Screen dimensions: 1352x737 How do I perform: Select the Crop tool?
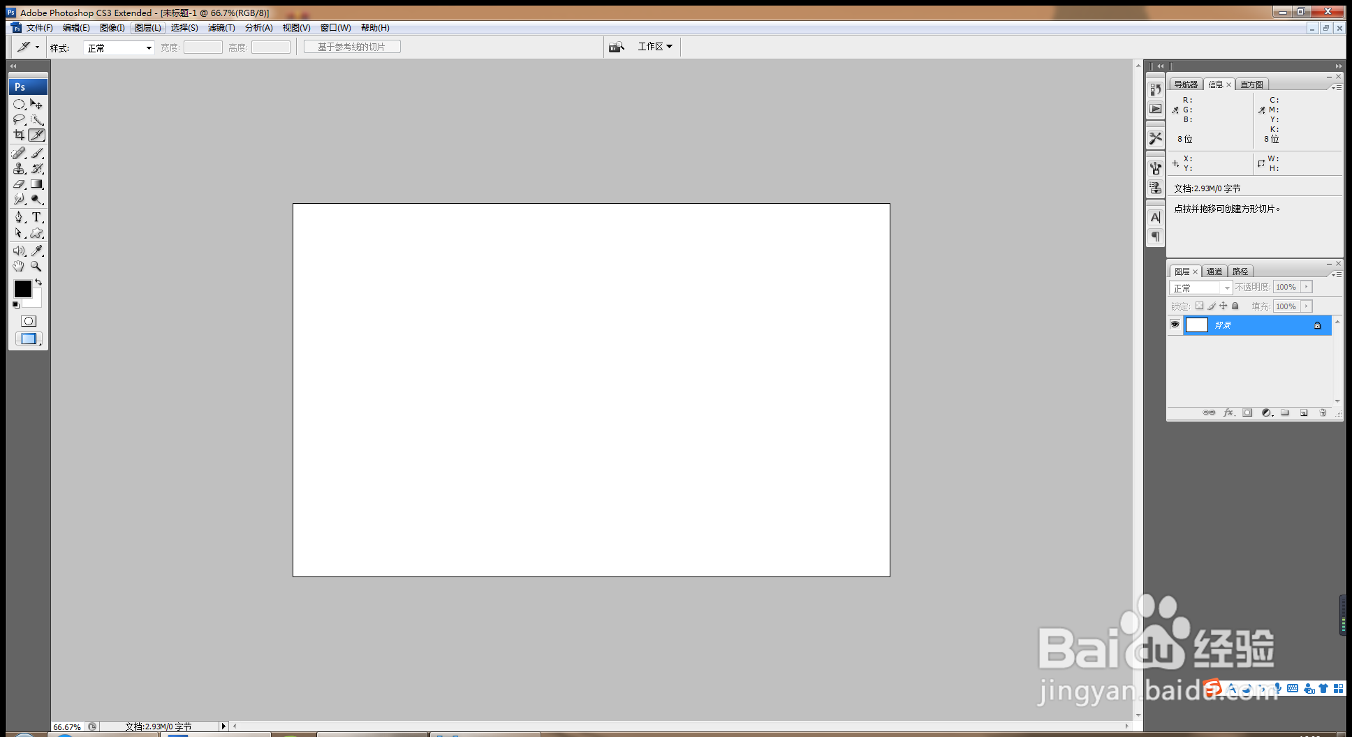coord(19,135)
